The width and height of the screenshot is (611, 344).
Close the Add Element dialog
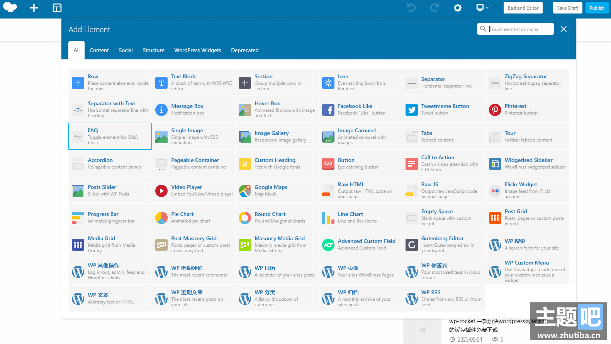pyautogui.click(x=563, y=29)
